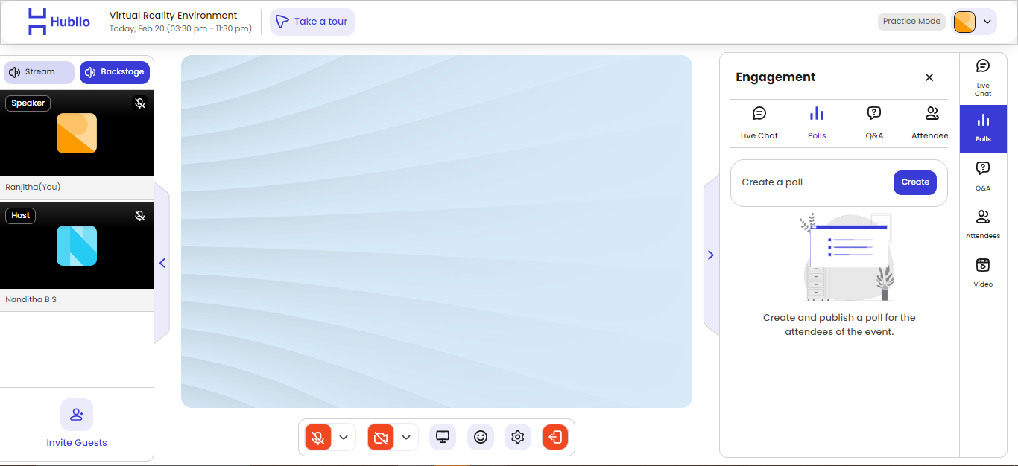Open the Q&A tab in Engagement

pyautogui.click(x=874, y=123)
